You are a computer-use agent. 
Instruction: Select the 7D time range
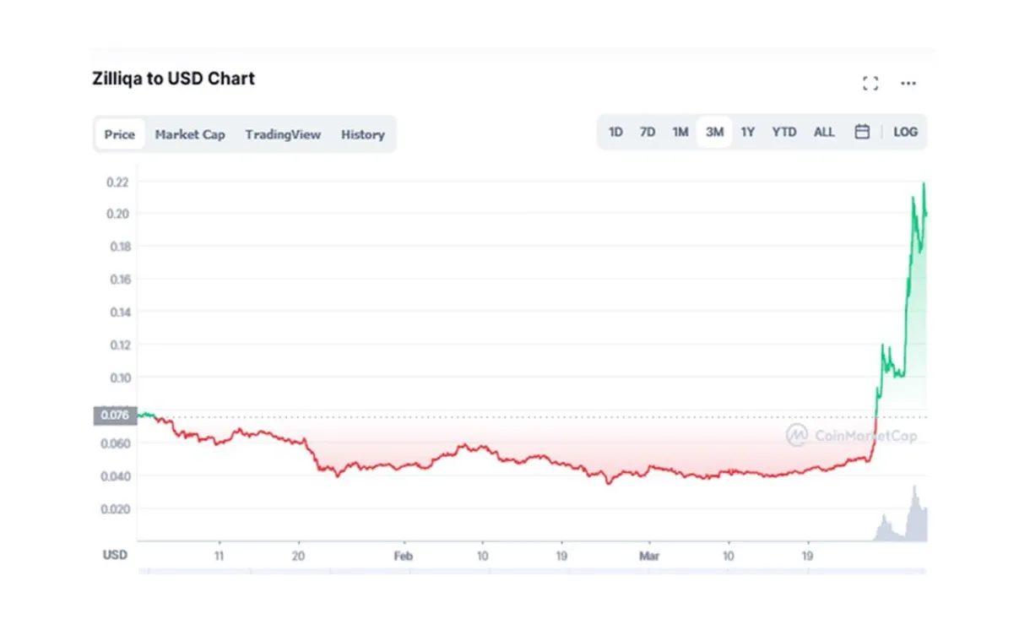[x=648, y=132]
